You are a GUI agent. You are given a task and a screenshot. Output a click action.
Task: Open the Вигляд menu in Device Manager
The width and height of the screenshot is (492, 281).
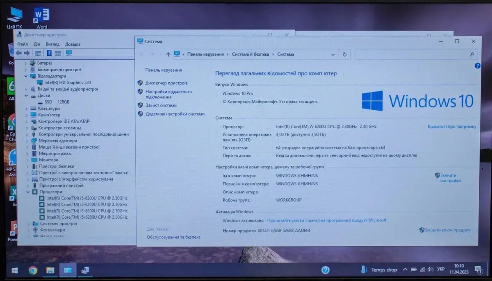tap(52, 44)
